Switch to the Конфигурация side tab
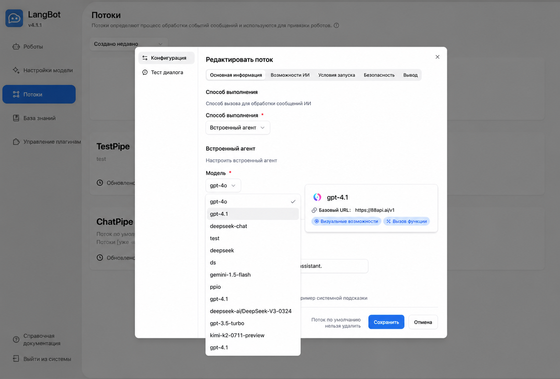560x379 pixels. tap(166, 58)
